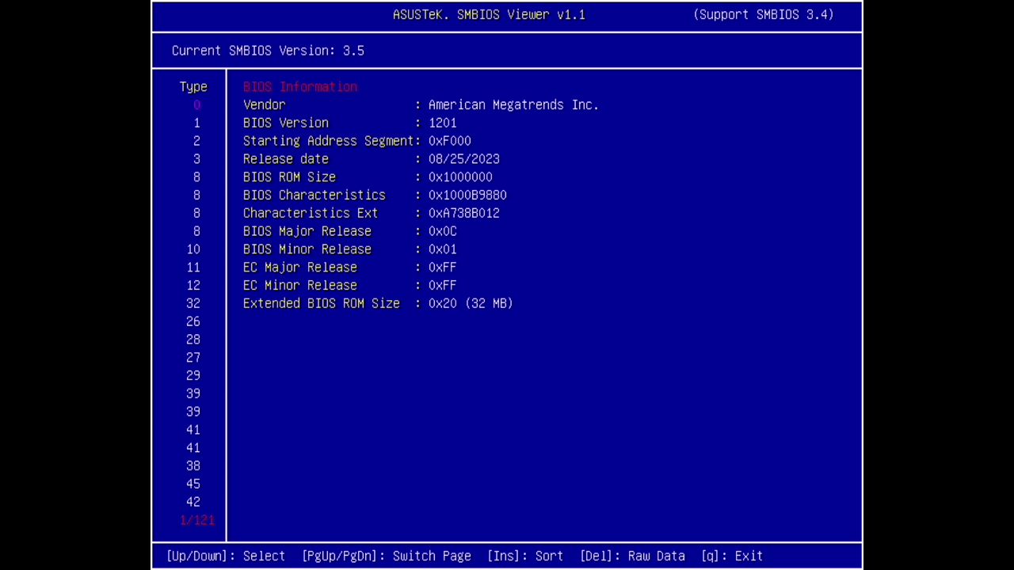1014x570 pixels.
Task: Click the EC Minor Release label
Action: pos(299,285)
